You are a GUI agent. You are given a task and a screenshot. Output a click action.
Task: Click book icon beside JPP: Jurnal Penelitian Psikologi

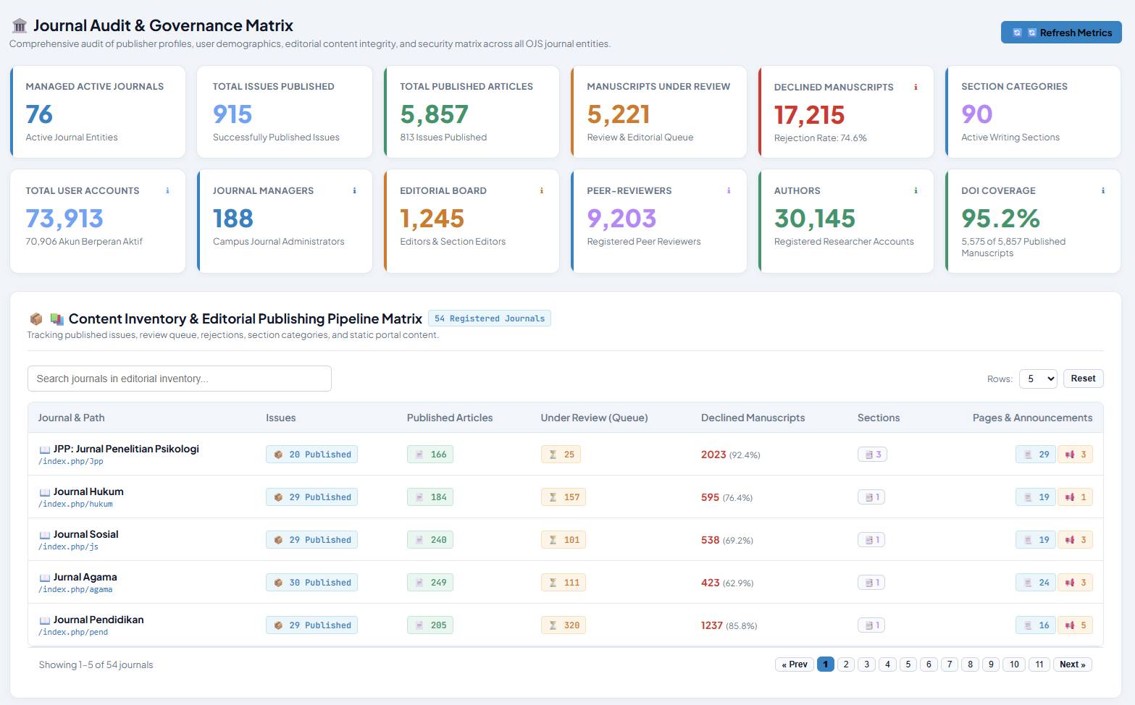pos(44,449)
